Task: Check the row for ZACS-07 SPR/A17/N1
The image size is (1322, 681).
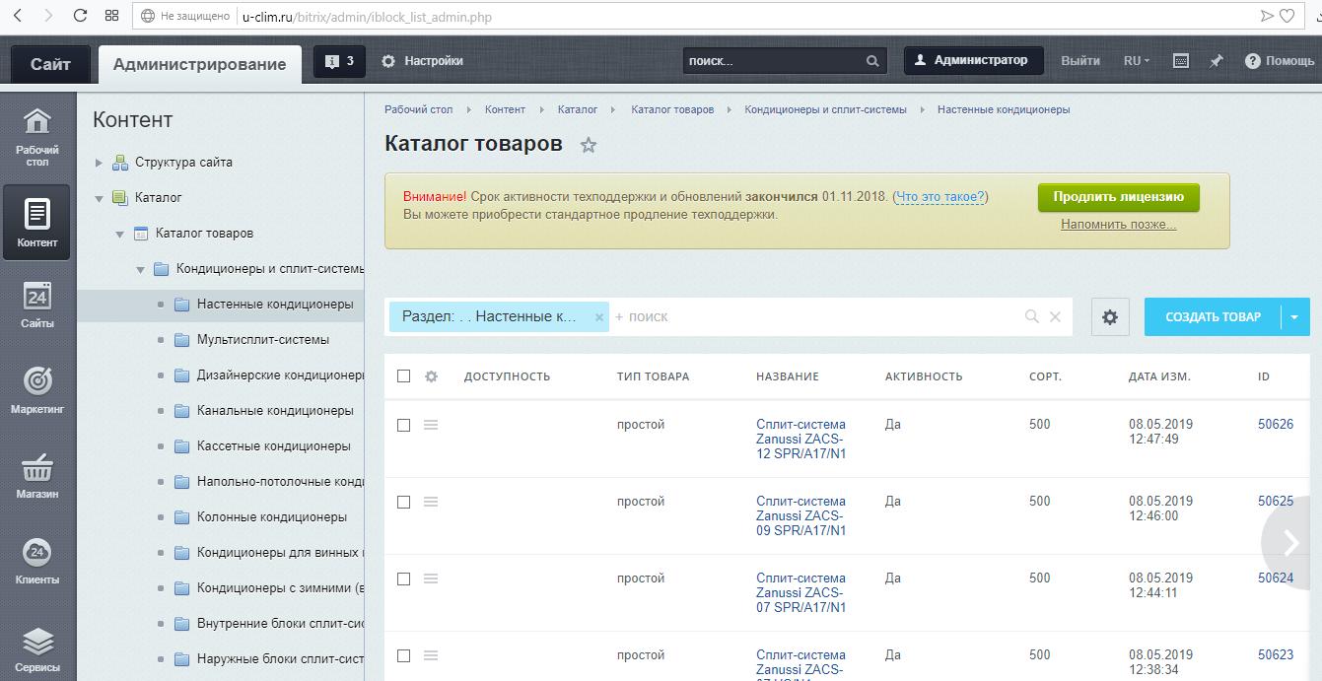Action: [403, 579]
